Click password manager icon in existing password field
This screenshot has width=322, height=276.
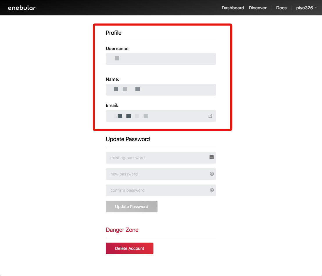coord(211,157)
